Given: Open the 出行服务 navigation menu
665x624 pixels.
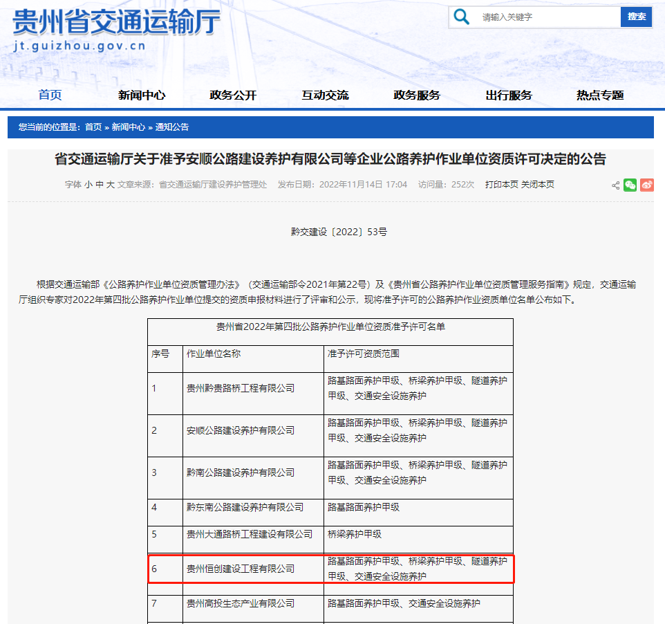Looking at the screenshot, I should (509, 95).
